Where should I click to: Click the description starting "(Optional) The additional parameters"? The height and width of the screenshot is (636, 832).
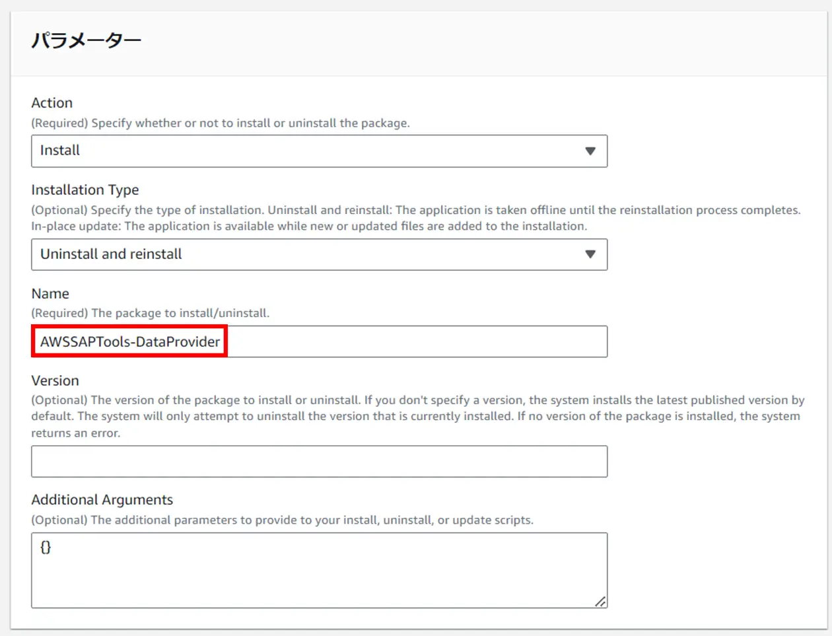point(283,520)
